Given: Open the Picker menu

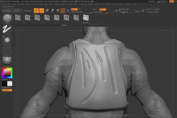Looking at the screenshot, I should click(x=76, y=4).
